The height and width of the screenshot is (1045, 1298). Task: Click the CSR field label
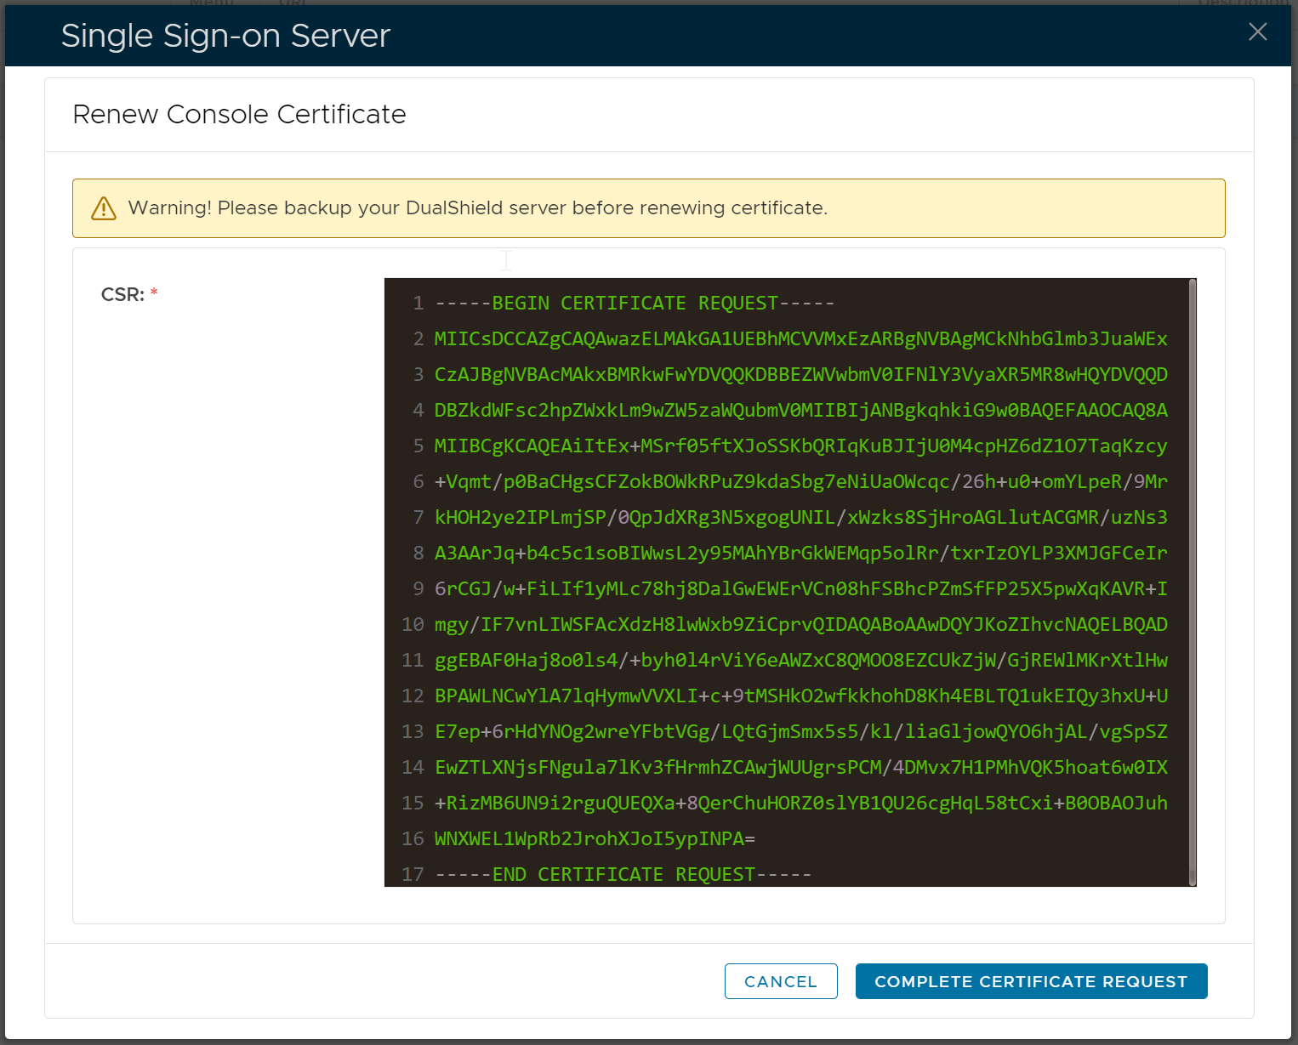(122, 295)
